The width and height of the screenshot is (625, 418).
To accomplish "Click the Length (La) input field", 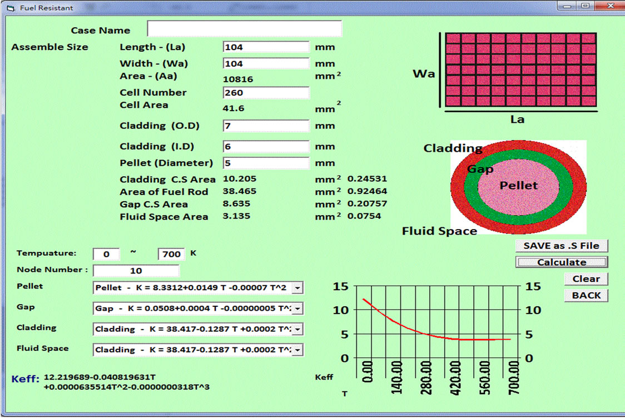I will (266, 47).
